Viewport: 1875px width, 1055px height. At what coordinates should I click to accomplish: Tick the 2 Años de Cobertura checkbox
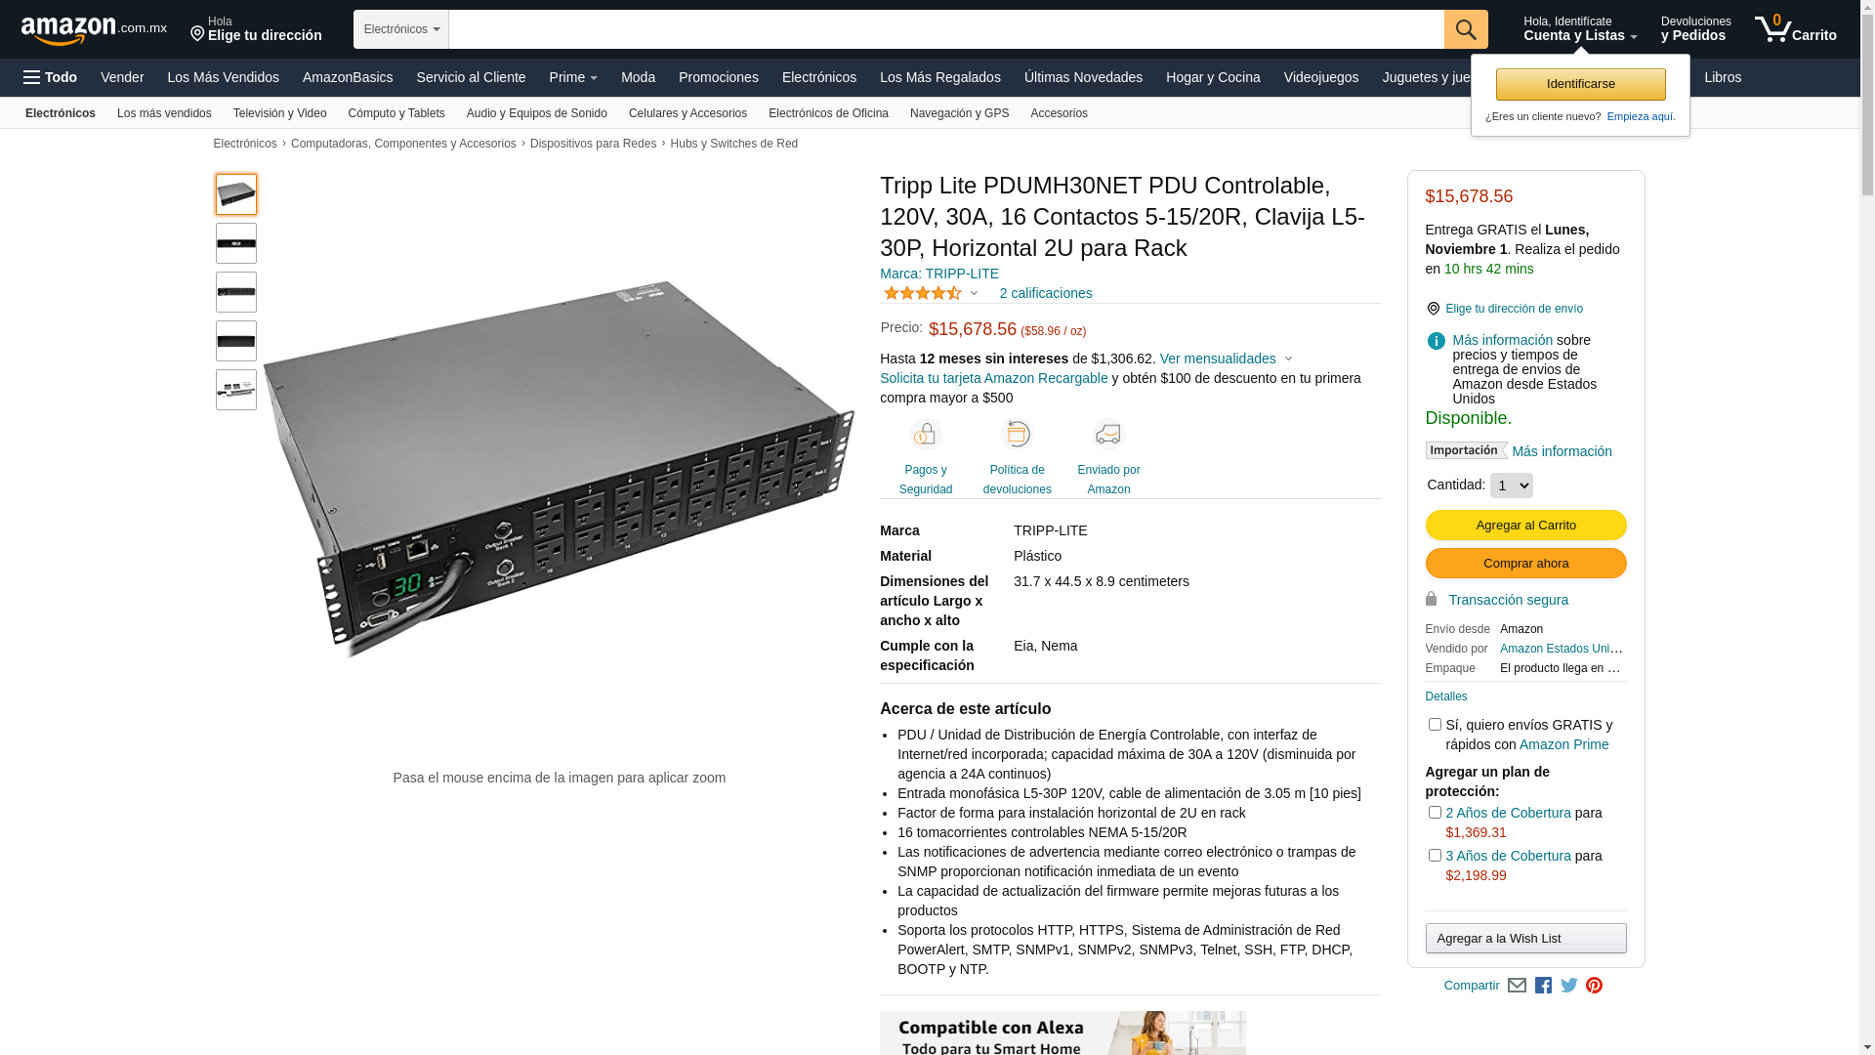tap(1435, 813)
